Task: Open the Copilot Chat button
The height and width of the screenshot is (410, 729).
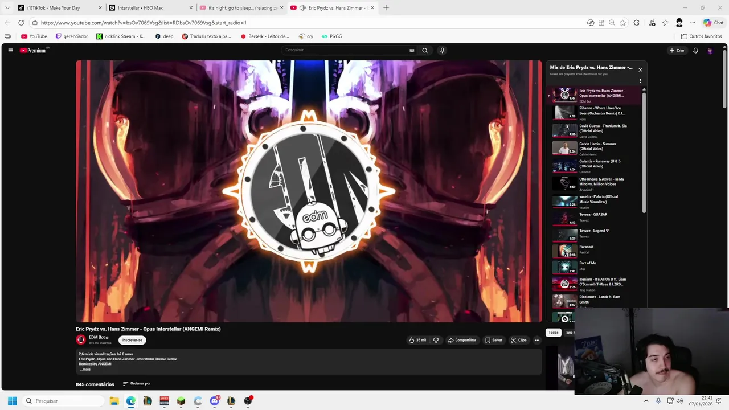Action: [713, 23]
